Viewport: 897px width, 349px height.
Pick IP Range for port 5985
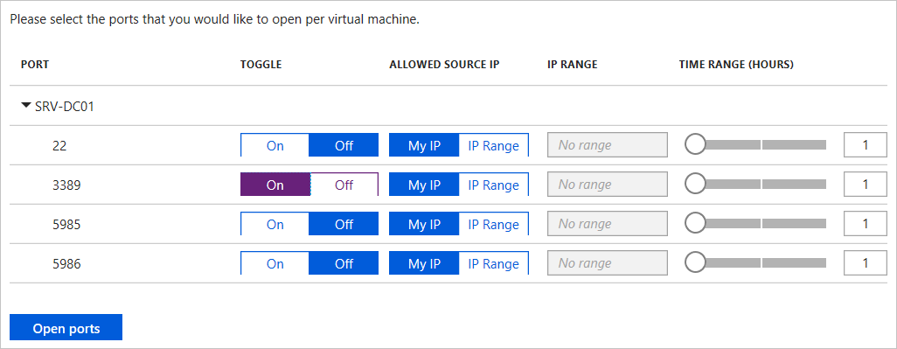point(494,224)
